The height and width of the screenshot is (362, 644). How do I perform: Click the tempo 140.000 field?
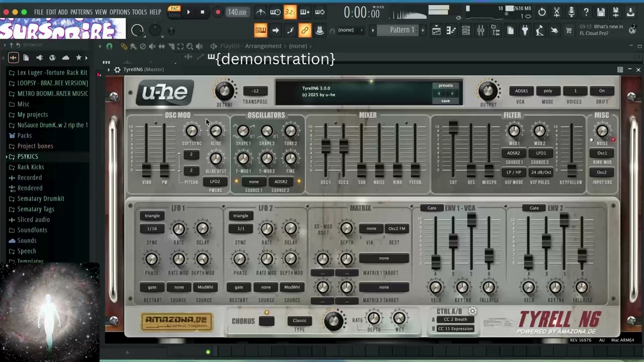(236, 12)
